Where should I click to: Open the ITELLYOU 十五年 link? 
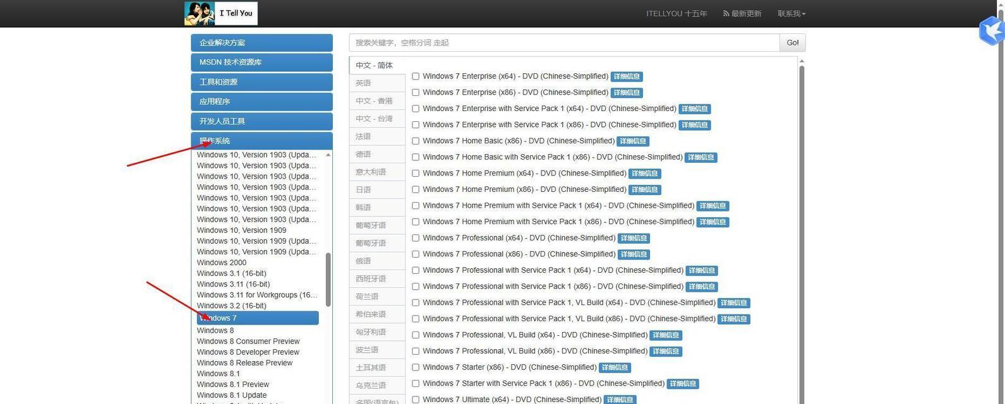(677, 14)
